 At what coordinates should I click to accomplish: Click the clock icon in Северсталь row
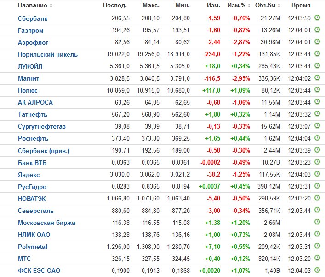317,210
